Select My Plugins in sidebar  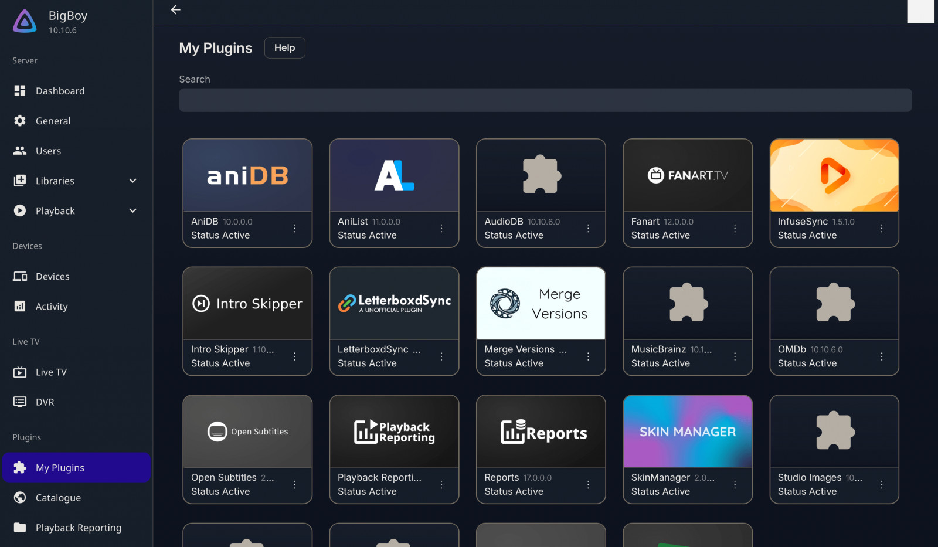click(60, 468)
